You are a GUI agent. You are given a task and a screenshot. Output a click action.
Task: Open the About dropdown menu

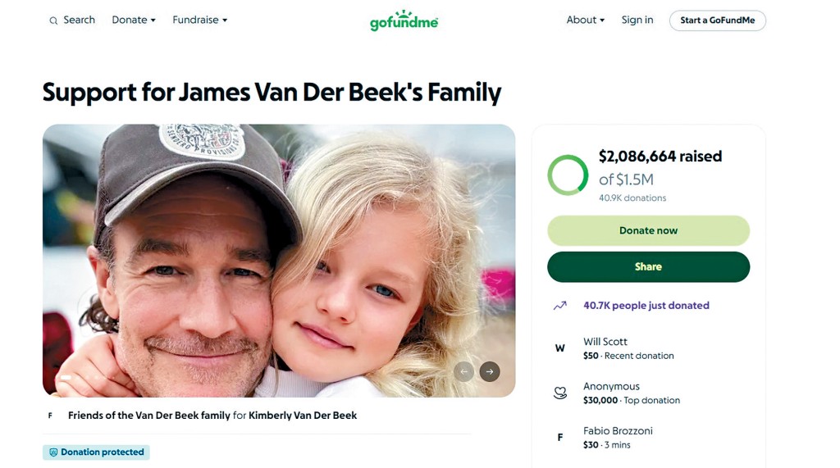click(585, 20)
